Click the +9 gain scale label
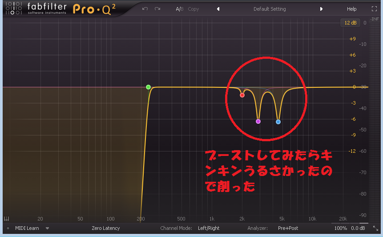 click(x=352, y=39)
